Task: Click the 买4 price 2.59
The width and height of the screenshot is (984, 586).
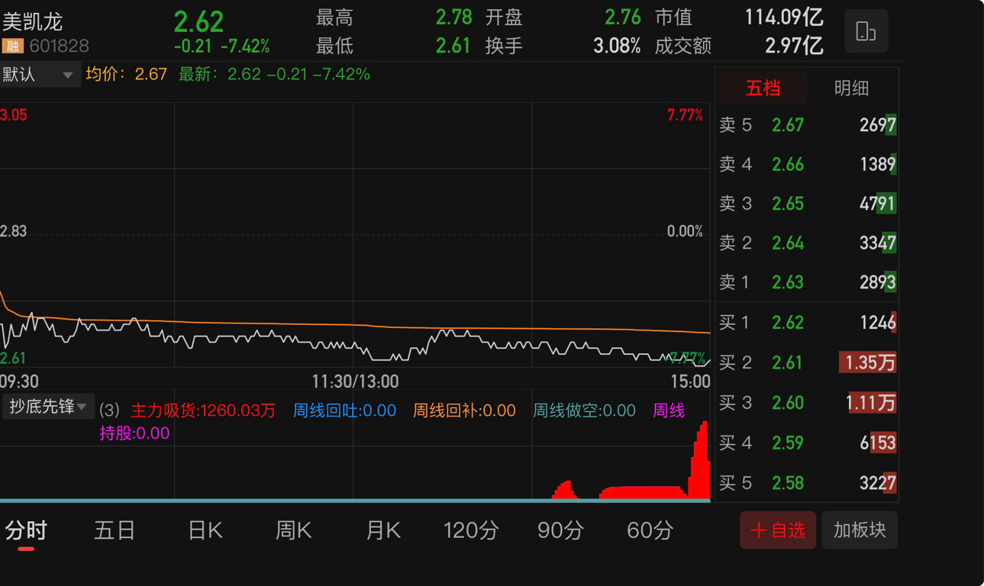Action: click(x=787, y=443)
